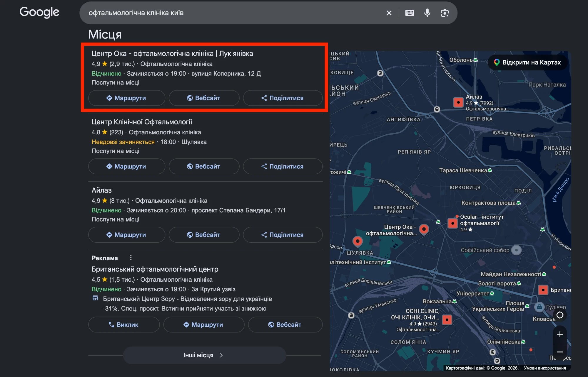Image resolution: width=588 pixels, height=377 pixels.
Task: Zoom in the map with plus button
Action: (560, 334)
